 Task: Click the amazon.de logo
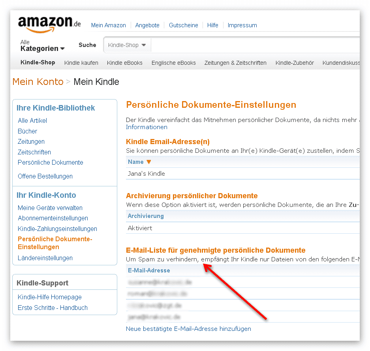pyautogui.click(x=49, y=24)
